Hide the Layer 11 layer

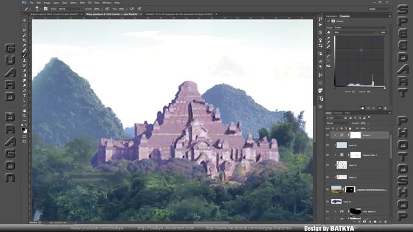pyautogui.click(x=327, y=202)
